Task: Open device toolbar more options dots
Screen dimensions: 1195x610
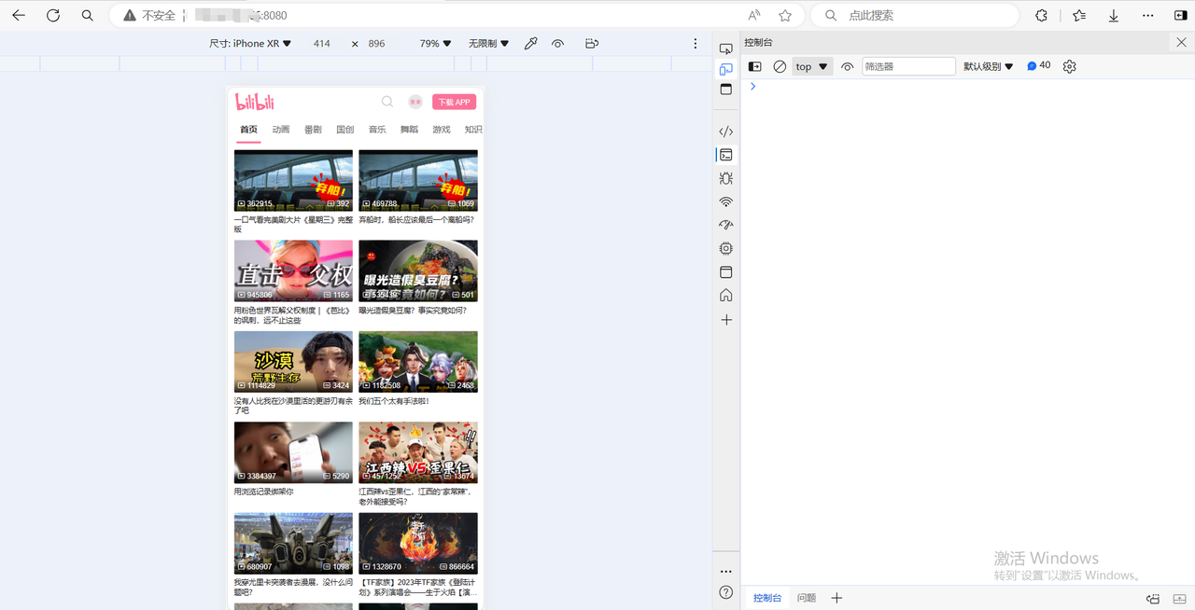Action: (x=695, y=44)
